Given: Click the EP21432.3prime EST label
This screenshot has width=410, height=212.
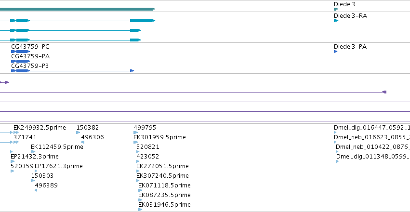Looking at the screenshot, I should (x=35, y=157).
